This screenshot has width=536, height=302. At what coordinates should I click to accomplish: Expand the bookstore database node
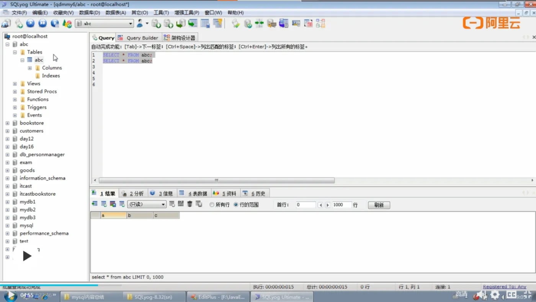click(x=7, y=123)
